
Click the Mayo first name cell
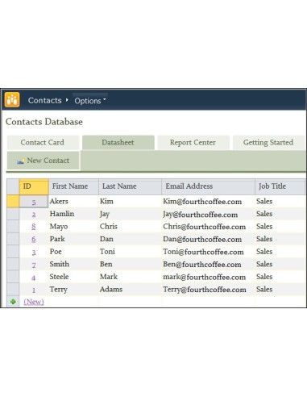point(73,227)
